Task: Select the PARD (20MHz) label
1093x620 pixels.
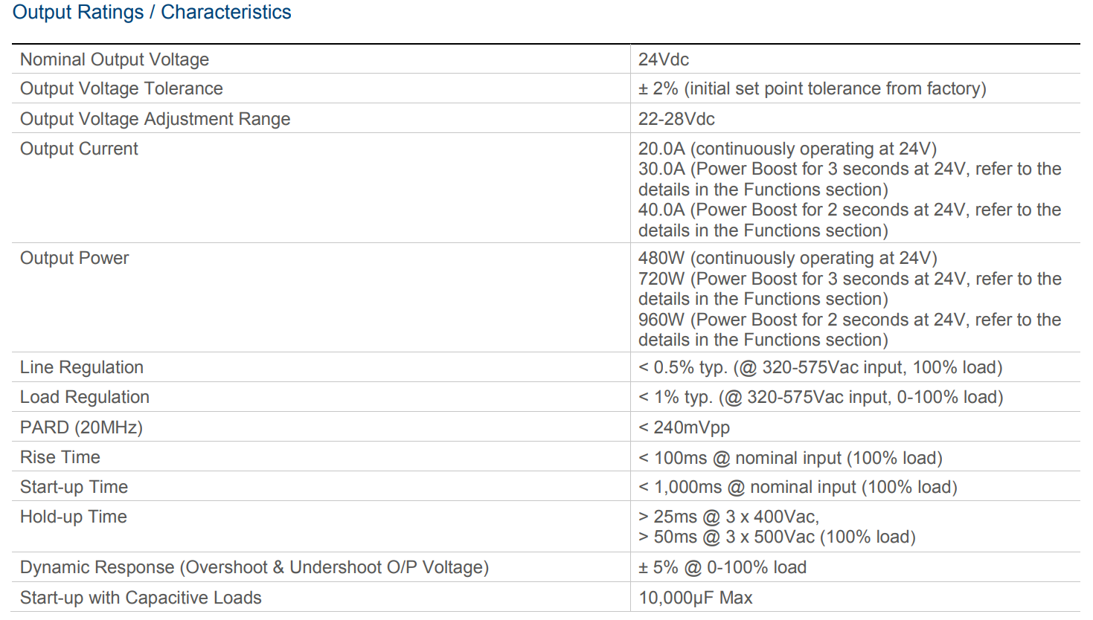Action: 81,427
